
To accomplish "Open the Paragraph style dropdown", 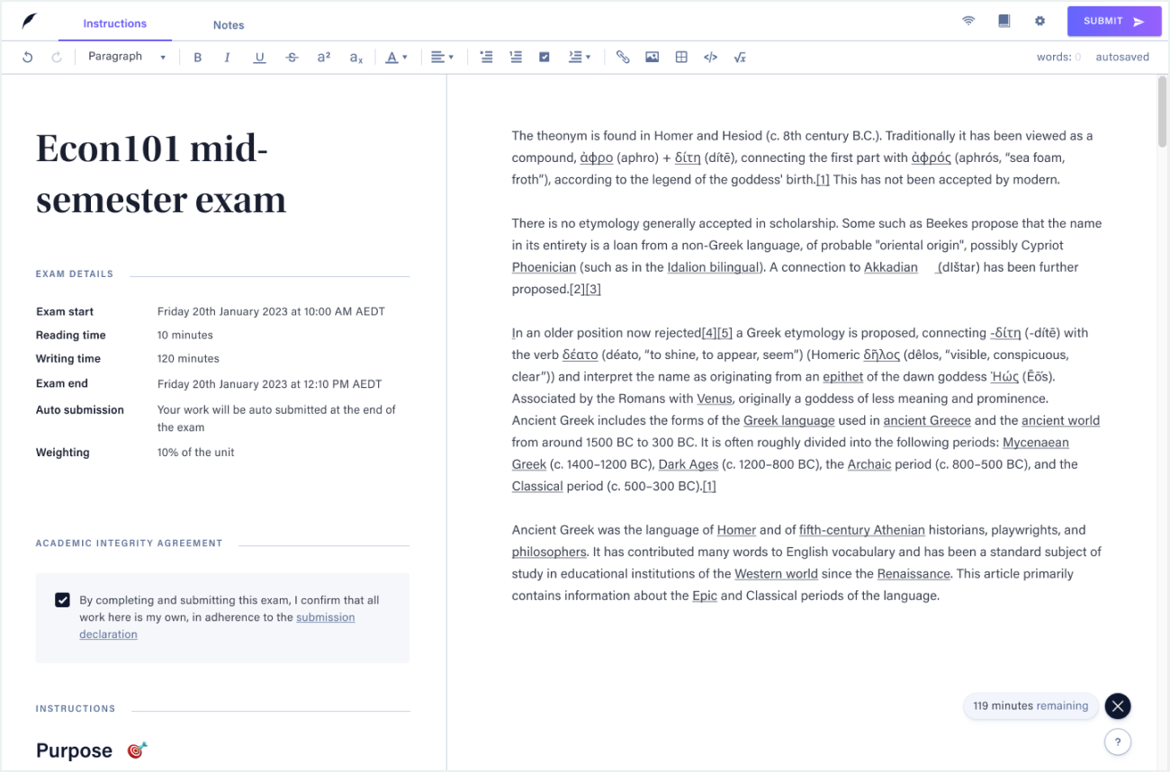I will click(x=127, y=58).
